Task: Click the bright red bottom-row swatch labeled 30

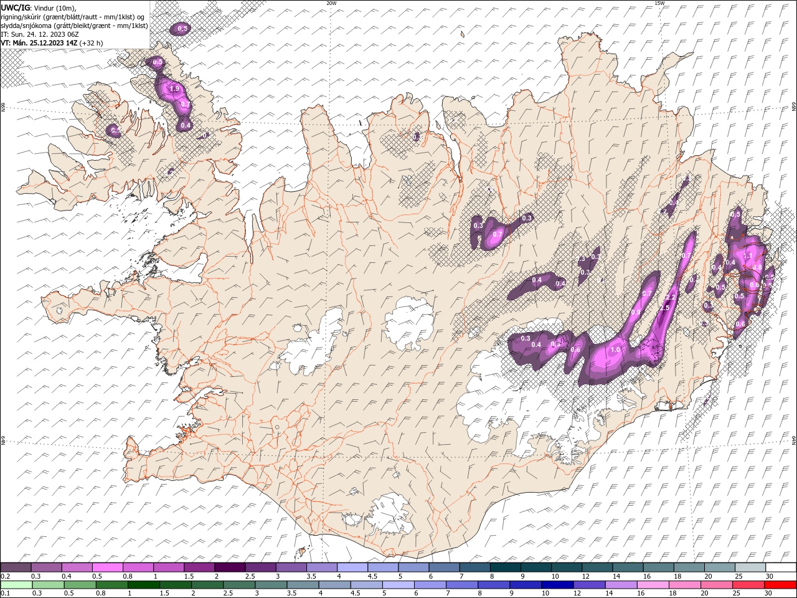Action: tap(780, 585)
